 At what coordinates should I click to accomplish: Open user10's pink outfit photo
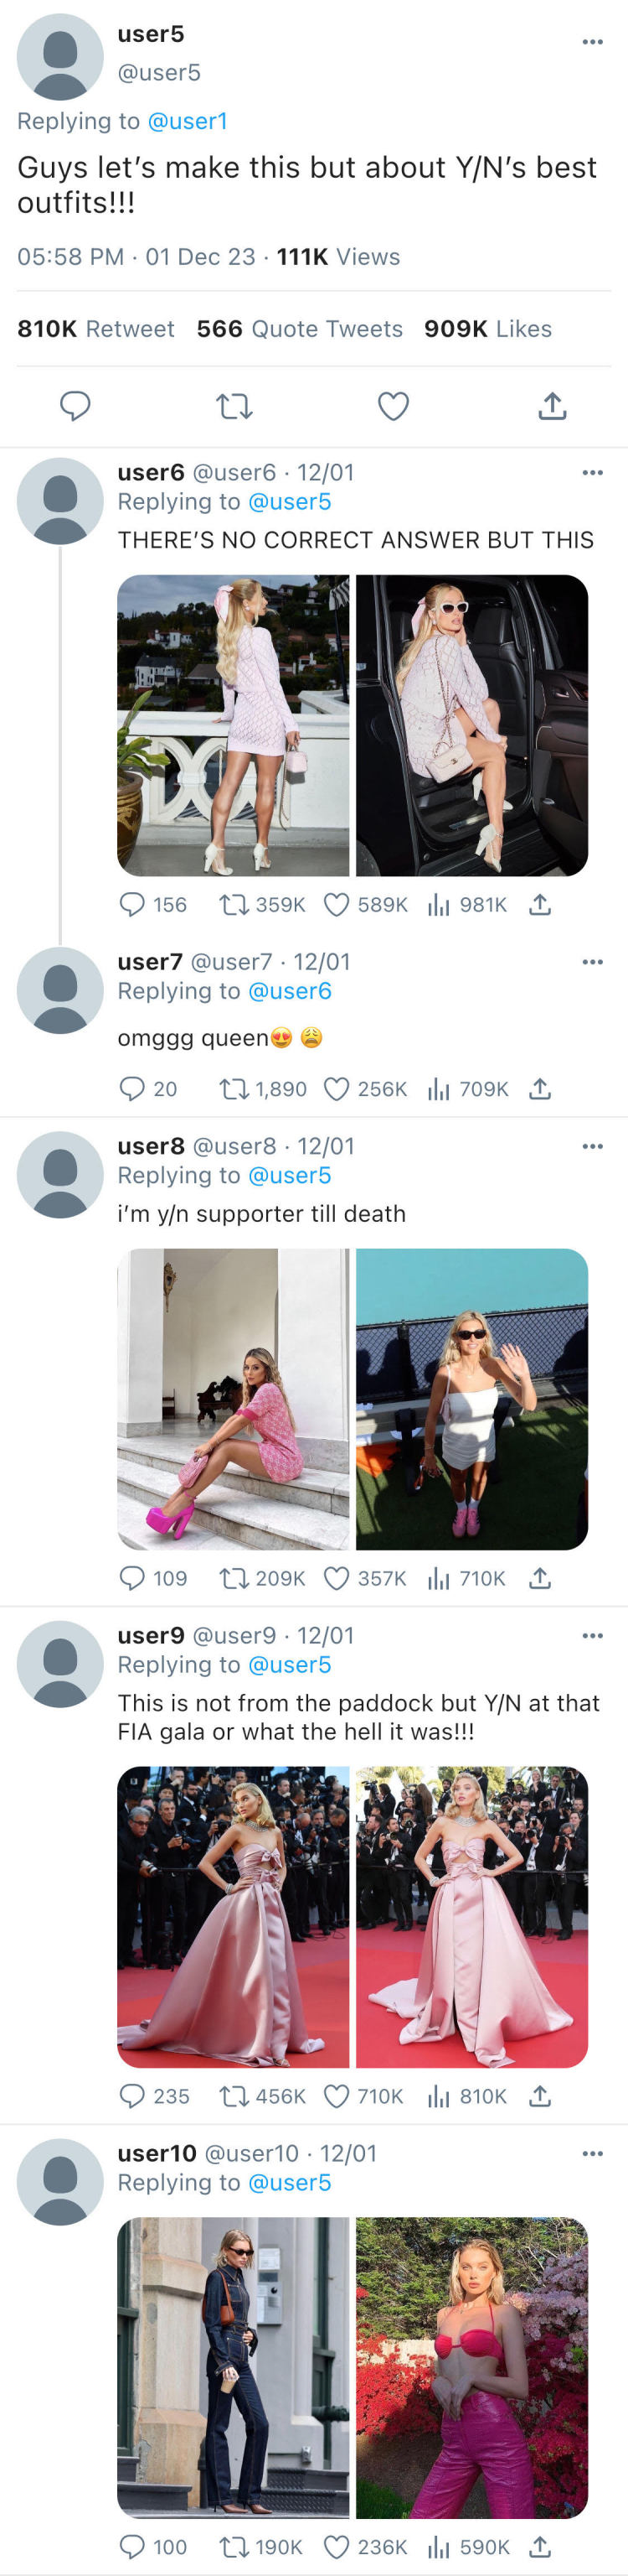[471, 2367]
